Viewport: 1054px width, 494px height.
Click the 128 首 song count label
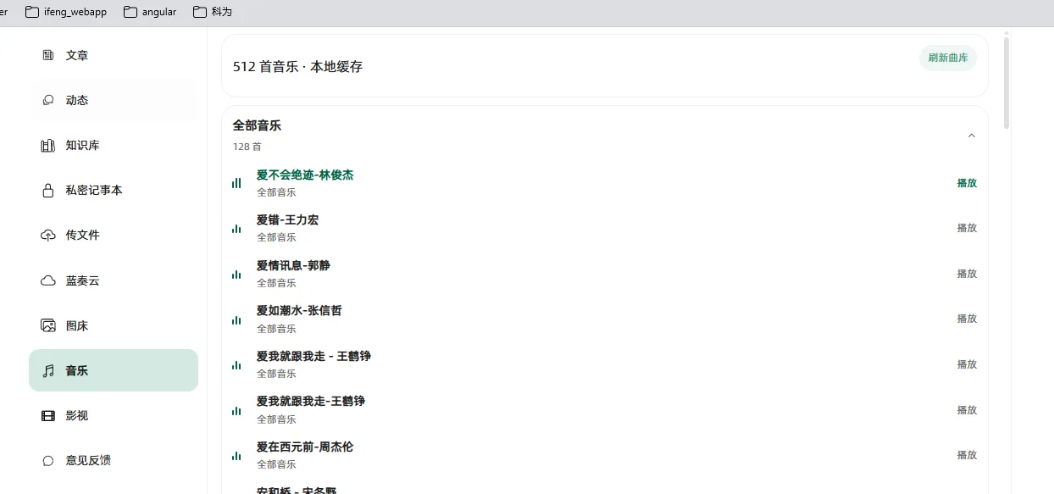tap(247, 147)
